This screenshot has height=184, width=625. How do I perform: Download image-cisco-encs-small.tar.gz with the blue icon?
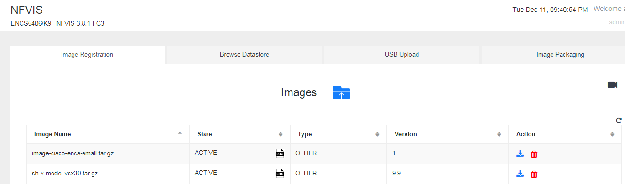520,154
